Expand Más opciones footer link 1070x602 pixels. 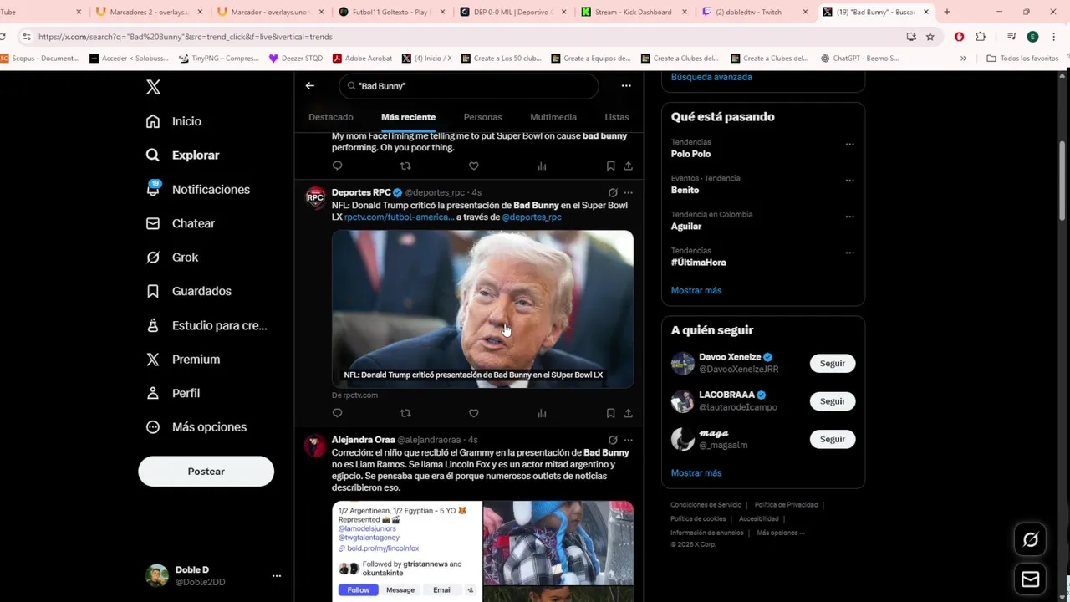pos(781,533)
